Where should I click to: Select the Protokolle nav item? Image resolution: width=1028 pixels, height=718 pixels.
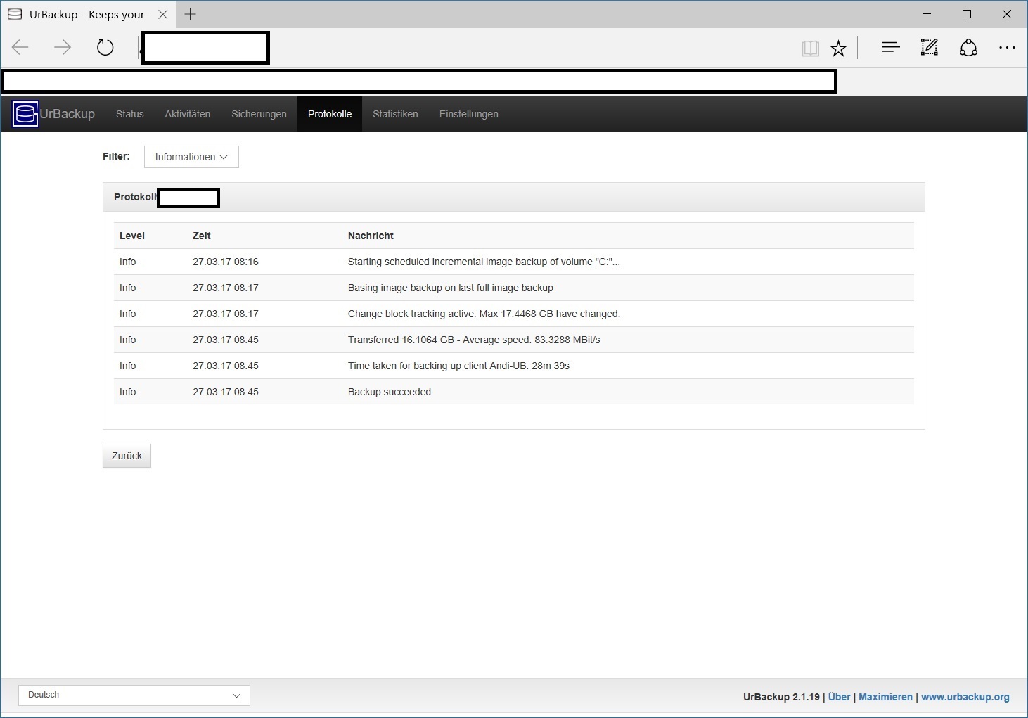click(x=330, y=114)
